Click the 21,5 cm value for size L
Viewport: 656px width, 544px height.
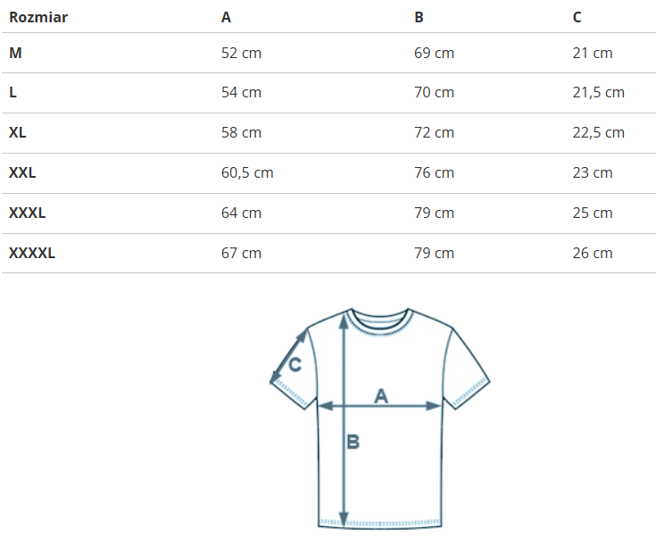pyautogui.click(x=598, y=92)
